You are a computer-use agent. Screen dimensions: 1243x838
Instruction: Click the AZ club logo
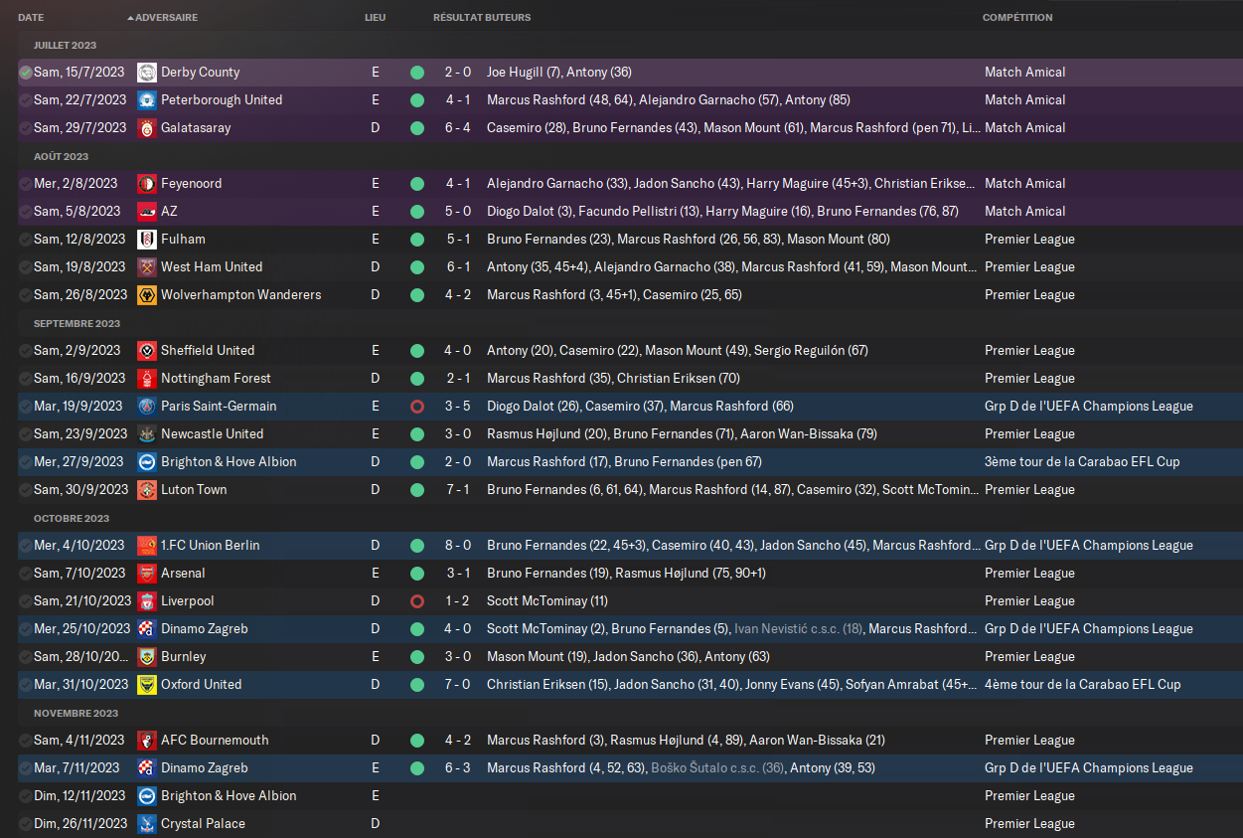point(147,212)
